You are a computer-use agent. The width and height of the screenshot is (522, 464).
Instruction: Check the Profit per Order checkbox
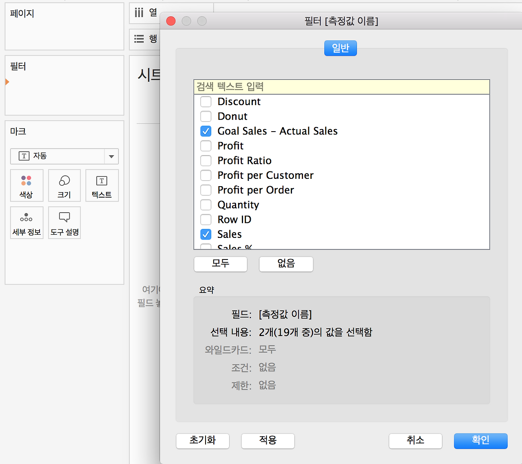(x=206, y=190)
